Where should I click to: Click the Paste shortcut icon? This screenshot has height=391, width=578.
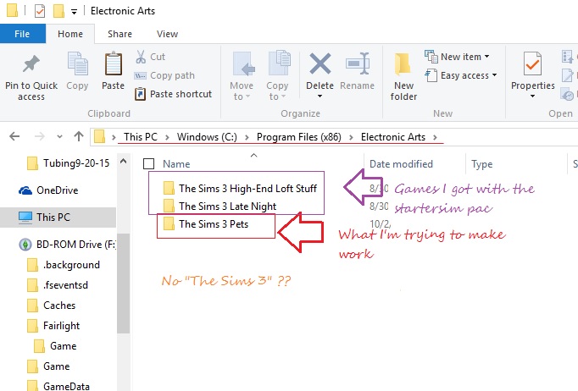point(140,94)
